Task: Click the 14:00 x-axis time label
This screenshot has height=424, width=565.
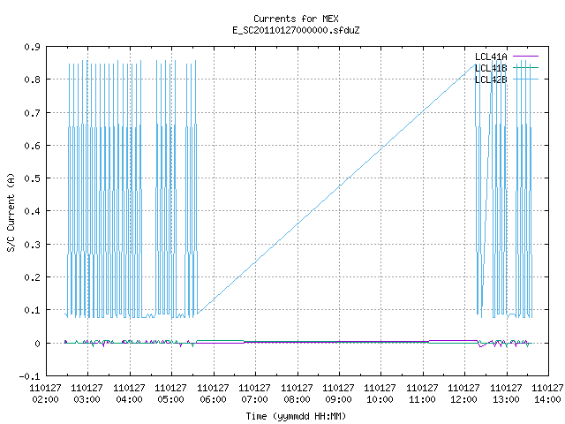Action: coord(547,399)
